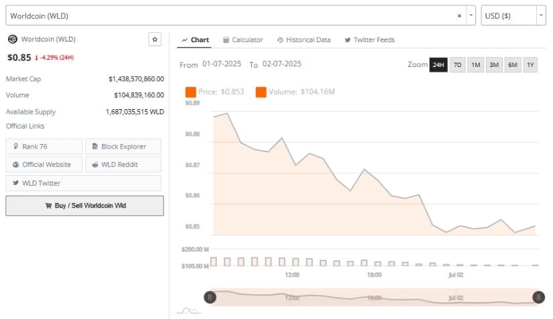
Task: Select the 6M zoom range
Action: (x=513, y=65)
